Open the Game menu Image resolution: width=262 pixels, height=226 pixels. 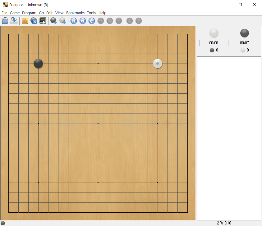tap(15, 13)
